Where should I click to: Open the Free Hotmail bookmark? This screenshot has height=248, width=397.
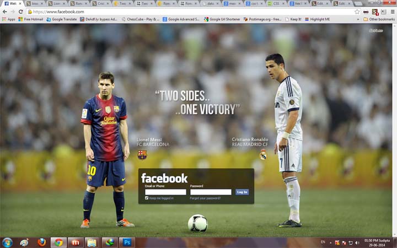tap(31, 19)
